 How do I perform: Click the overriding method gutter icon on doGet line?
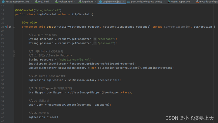coord(7,27)
